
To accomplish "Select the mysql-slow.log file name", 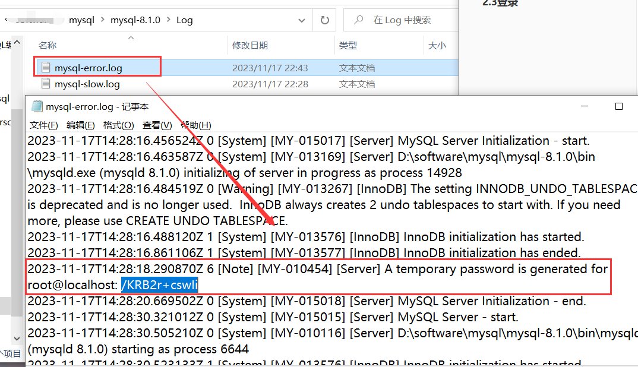I will (87, 84).
